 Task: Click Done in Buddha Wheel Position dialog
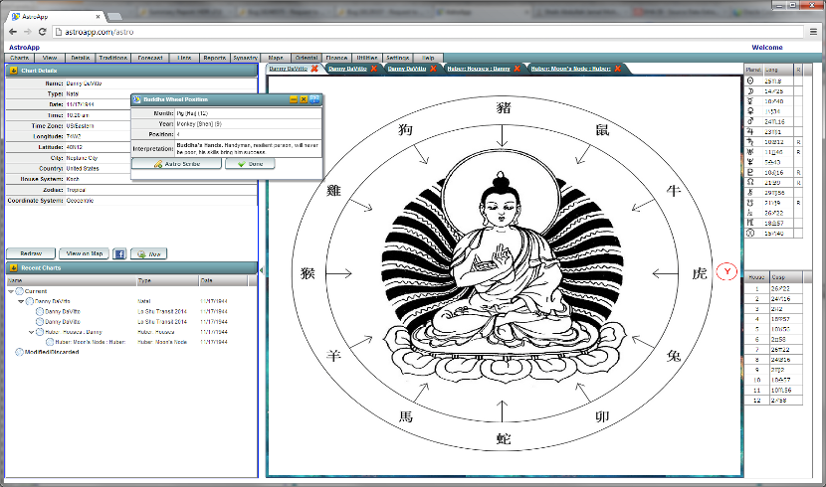[x=250, y=164]
